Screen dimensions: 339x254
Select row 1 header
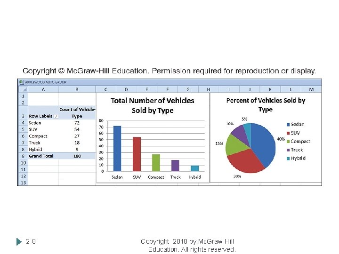24,96
